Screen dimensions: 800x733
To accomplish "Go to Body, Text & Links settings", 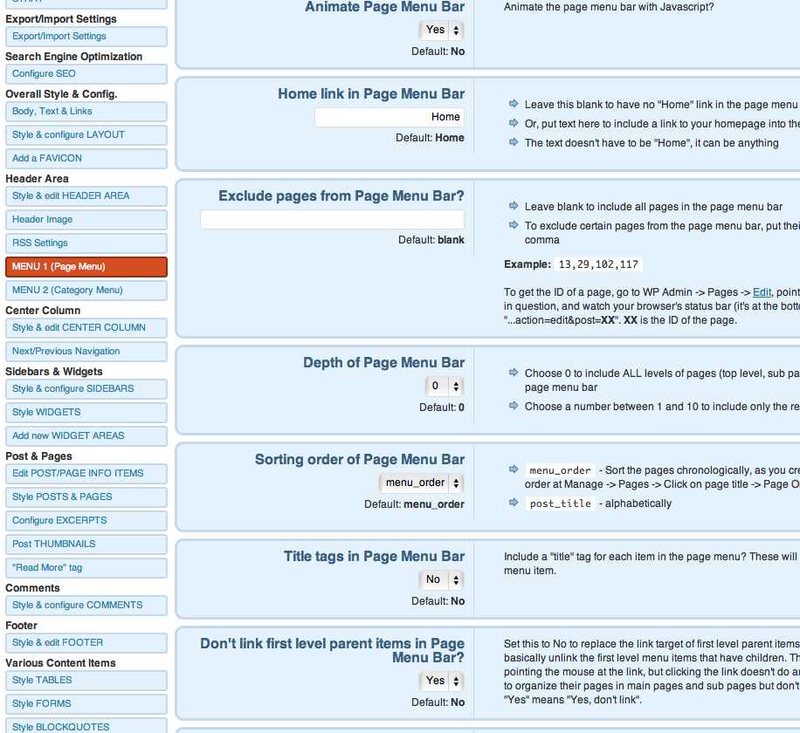I will point(86,112).
